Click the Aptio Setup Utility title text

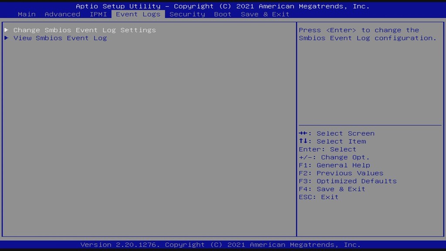[x=223, y=6]
